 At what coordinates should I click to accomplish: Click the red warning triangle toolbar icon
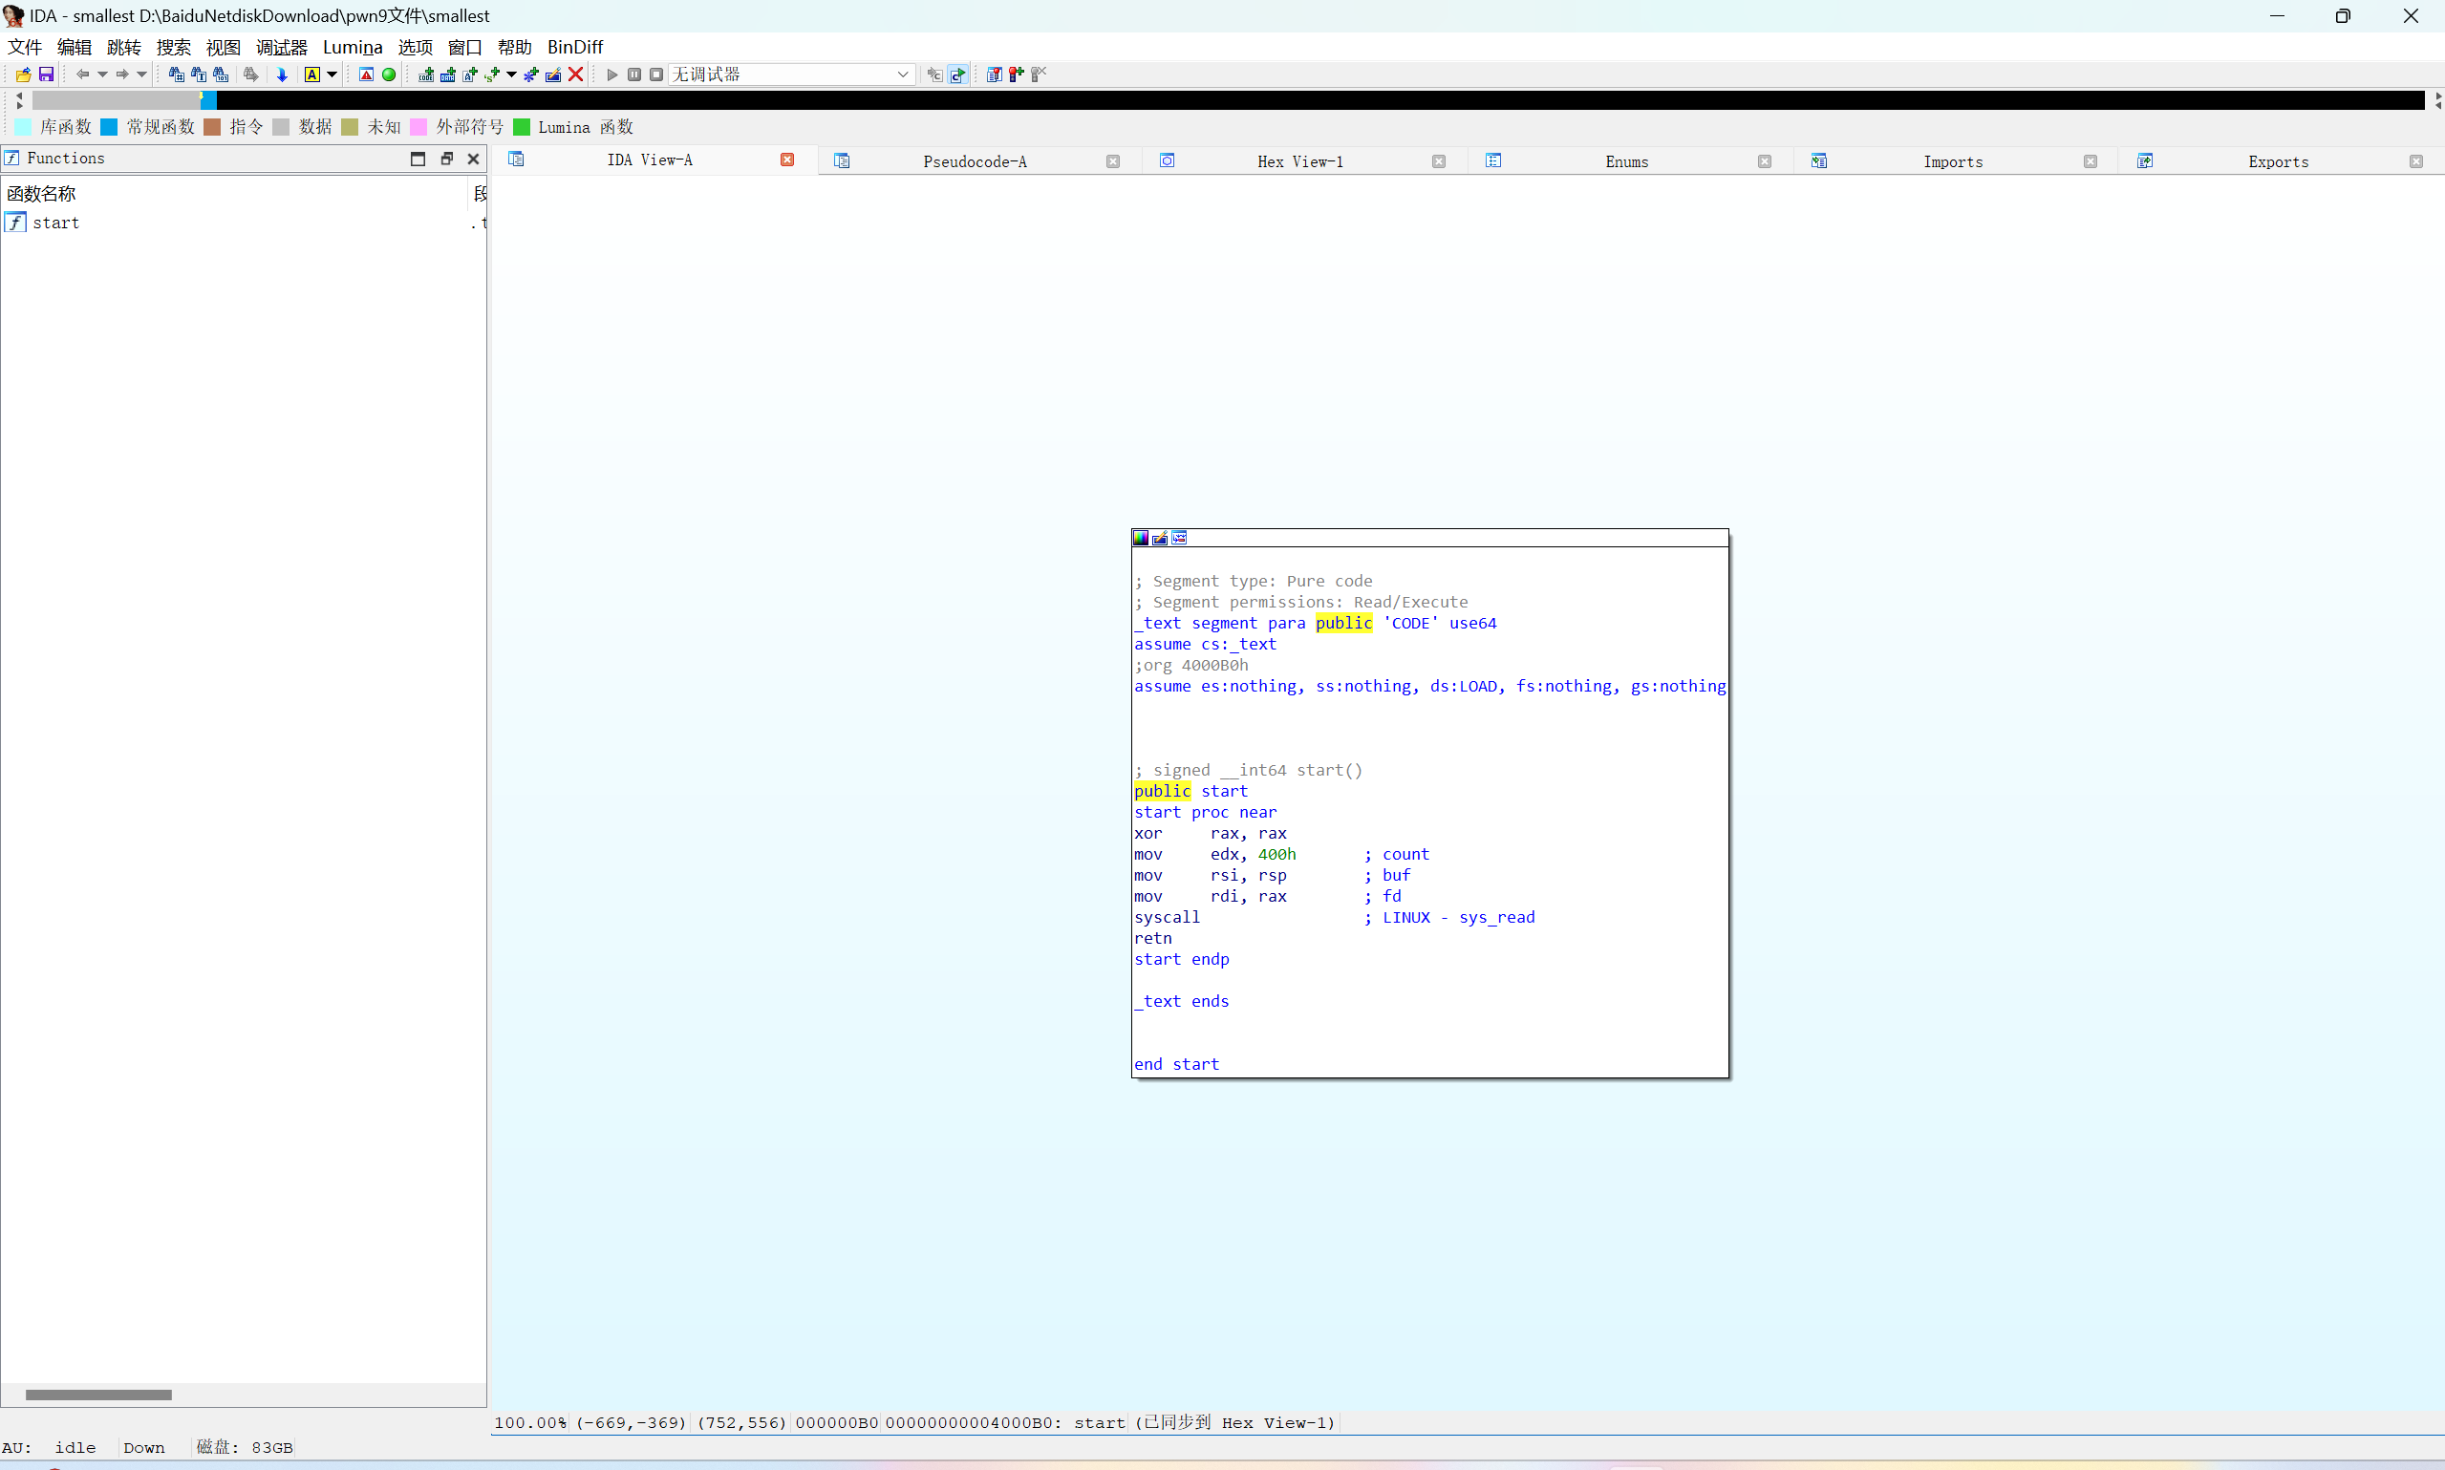(x=367, y=75)
